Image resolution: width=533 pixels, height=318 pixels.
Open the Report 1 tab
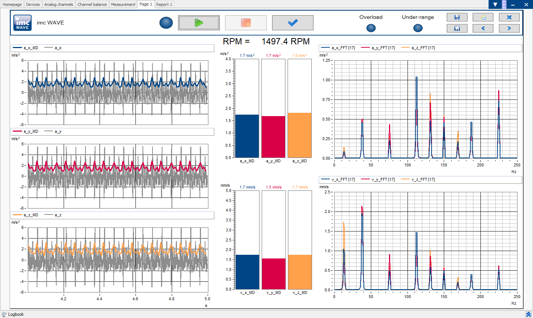coord(164,4)
